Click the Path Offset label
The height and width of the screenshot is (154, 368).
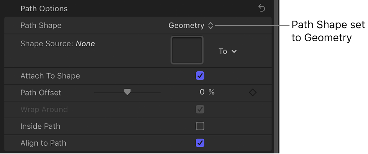tap(41, 92)
